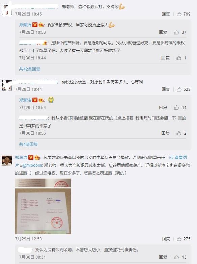The image size is (197, 264).
Task: Click 郑渊洁's avatar picture
Action: pyautogui.click(x=7, y=161)
